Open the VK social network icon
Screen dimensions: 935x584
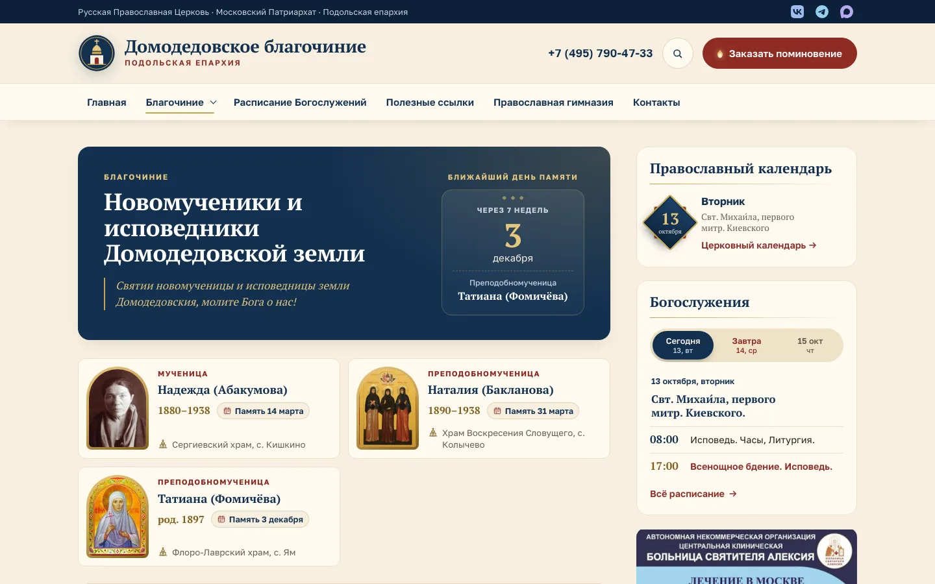[797, 12]
